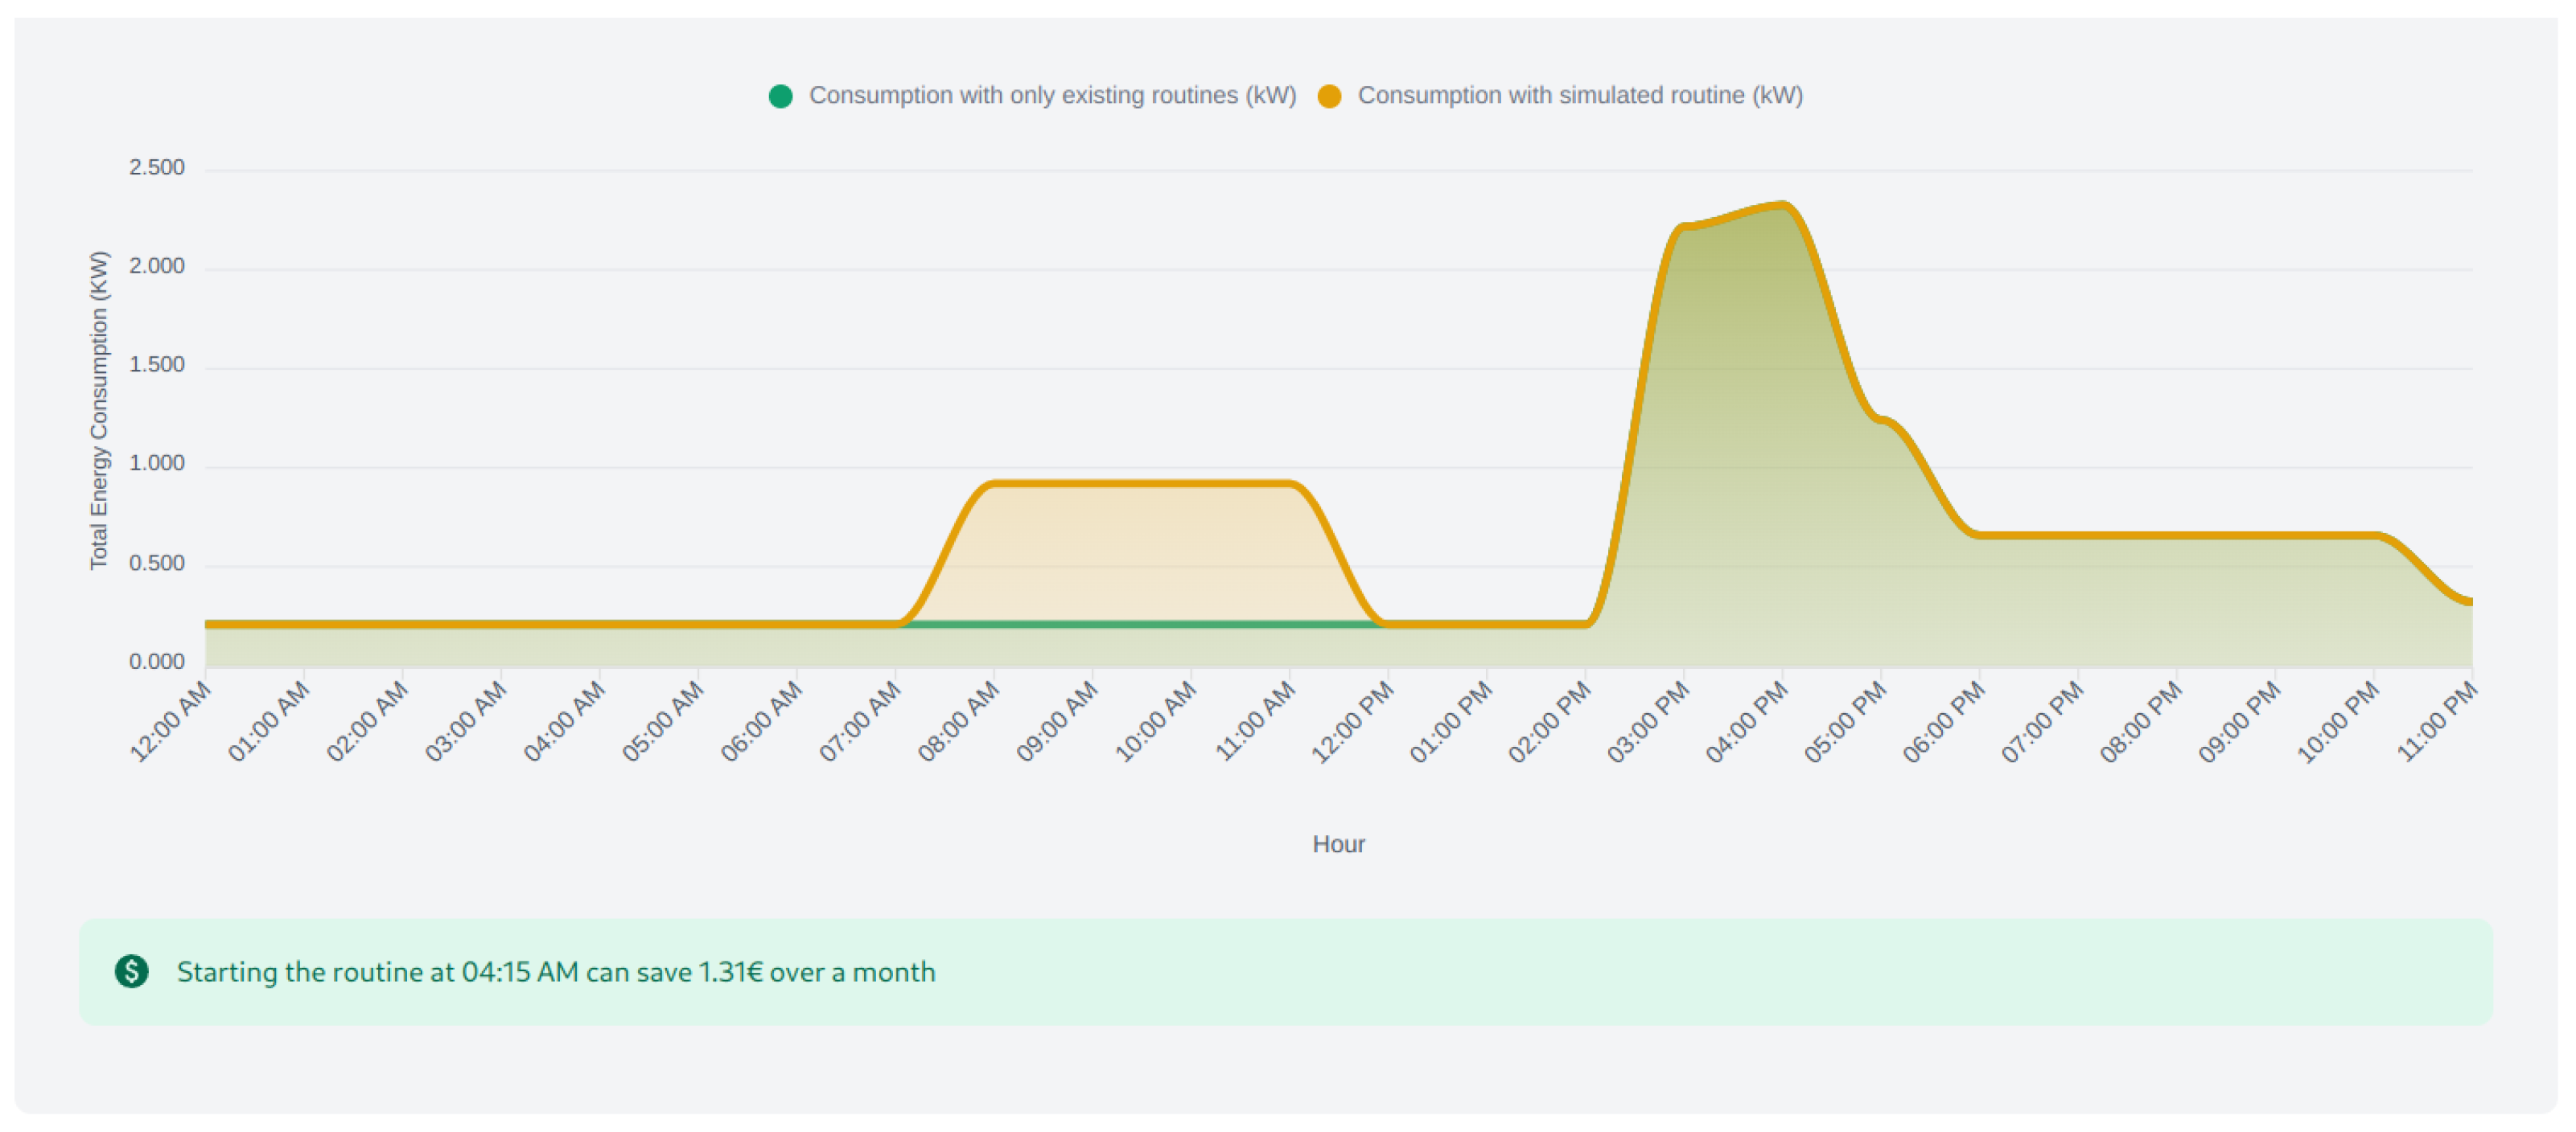Screen dimensions: 2576x1132
Task: Click the 1.000 y-axis tick label
Action: click(157, 464)
